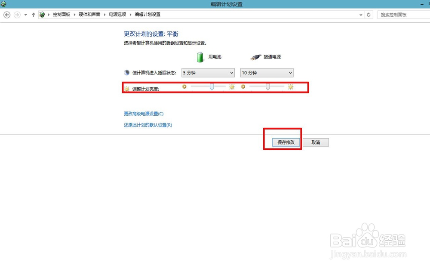
Task: Select 电源选项 in the breadcrumb path
Action: pos(117,14)
